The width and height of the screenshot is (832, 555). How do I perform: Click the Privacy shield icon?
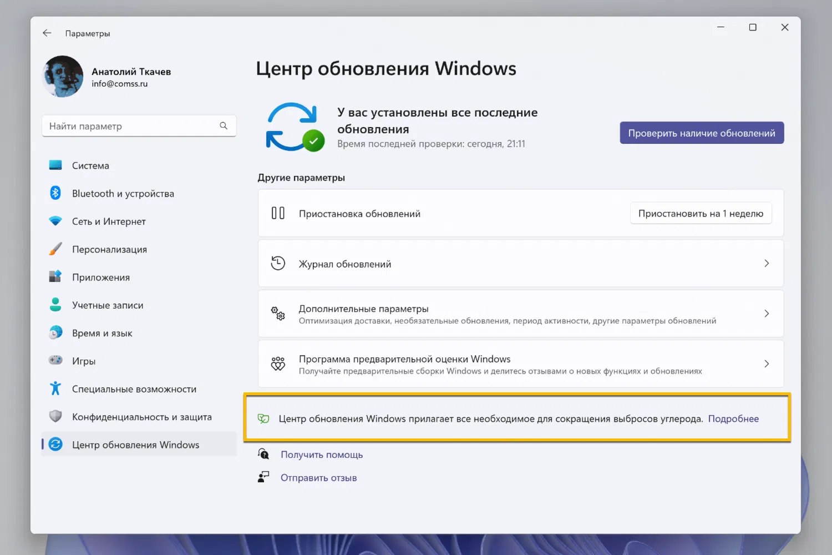55,416
